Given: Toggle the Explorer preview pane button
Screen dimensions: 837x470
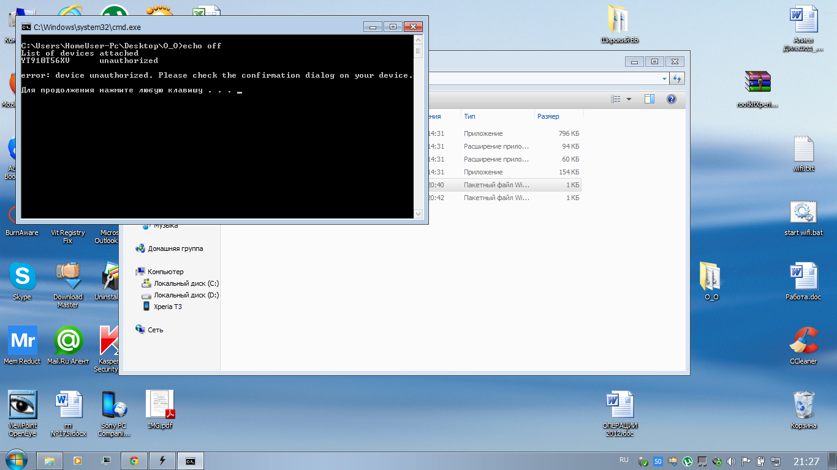Looking at the screenshot, I should click(x=650, y=99).
